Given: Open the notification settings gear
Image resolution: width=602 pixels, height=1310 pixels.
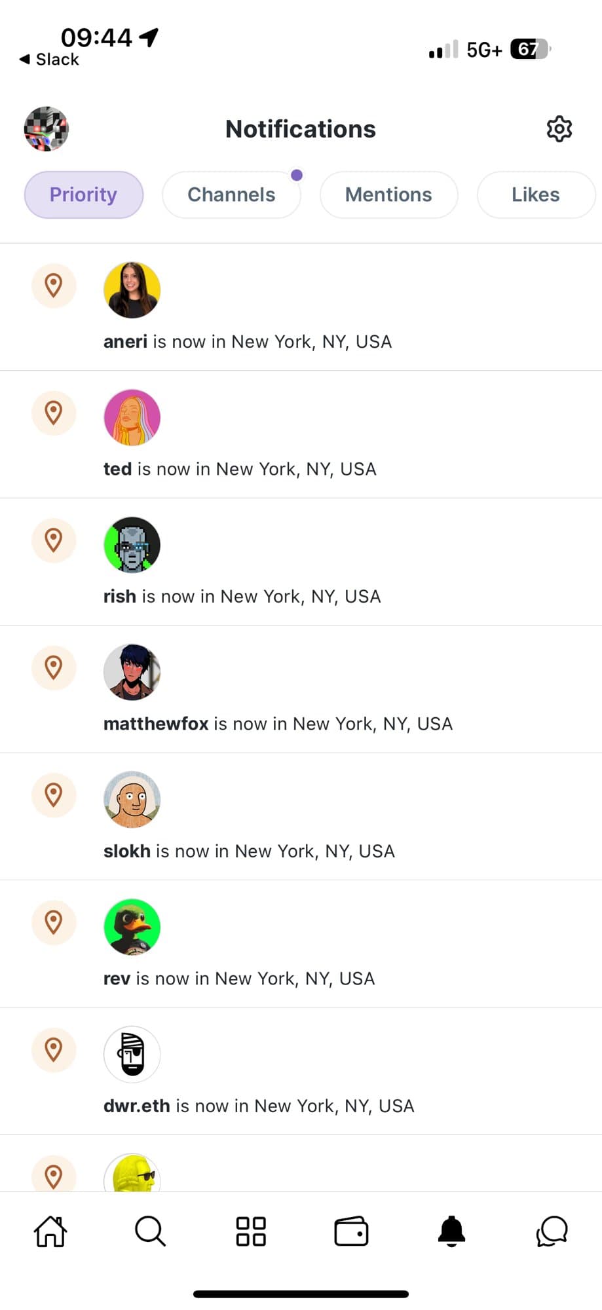Looking at the screenshot, I should [x=559, y=129].
